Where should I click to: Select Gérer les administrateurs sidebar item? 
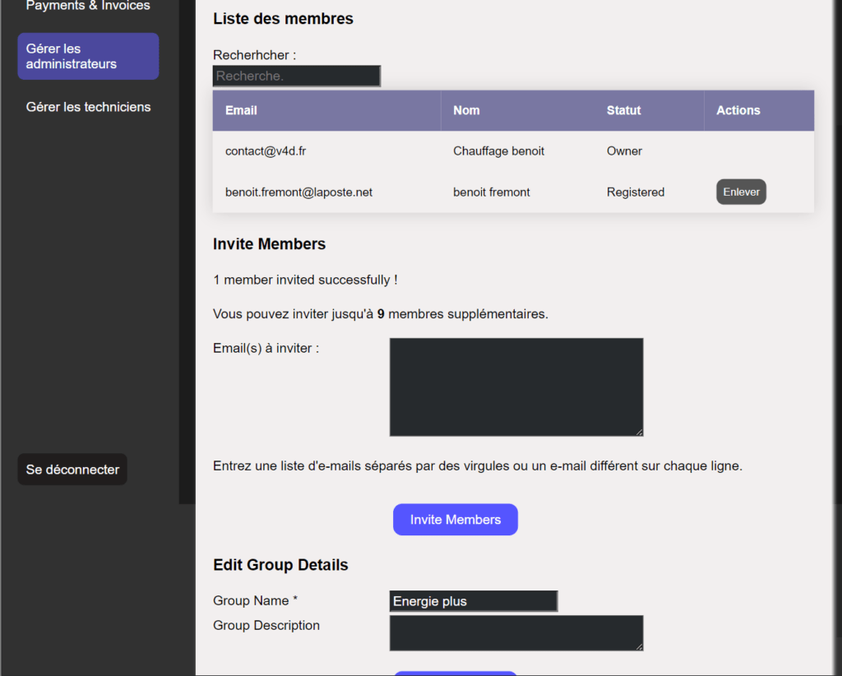(x=88, y=56)
